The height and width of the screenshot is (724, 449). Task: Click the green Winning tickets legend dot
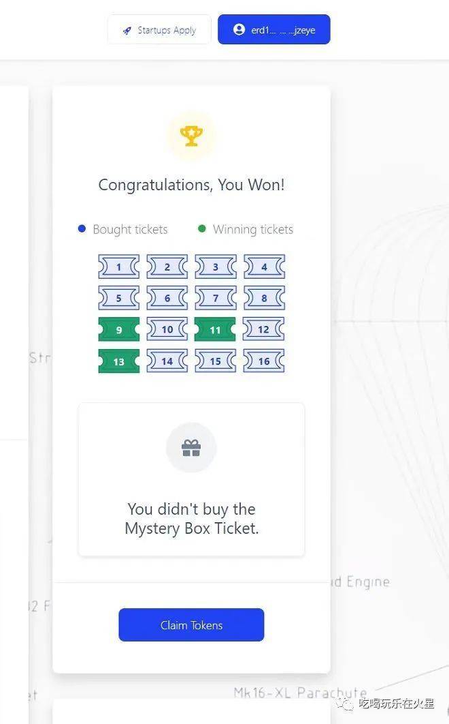point(202,229)
